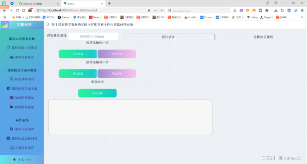Screen dimensions: 307x164
Task: Open 知识图谱添加 with the envelope icon
Action: (22, 98)
